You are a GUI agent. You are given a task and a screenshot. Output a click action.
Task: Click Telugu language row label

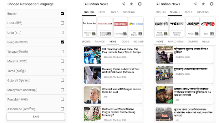(18, 52)
